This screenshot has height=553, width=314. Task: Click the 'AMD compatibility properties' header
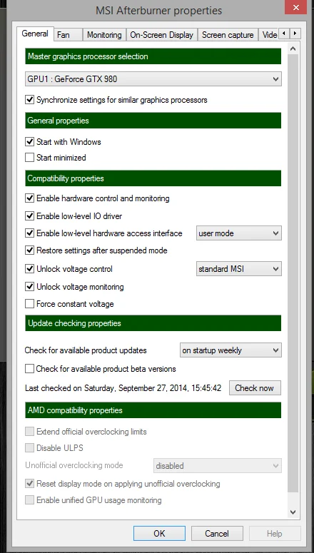click(x=153, y=410)
